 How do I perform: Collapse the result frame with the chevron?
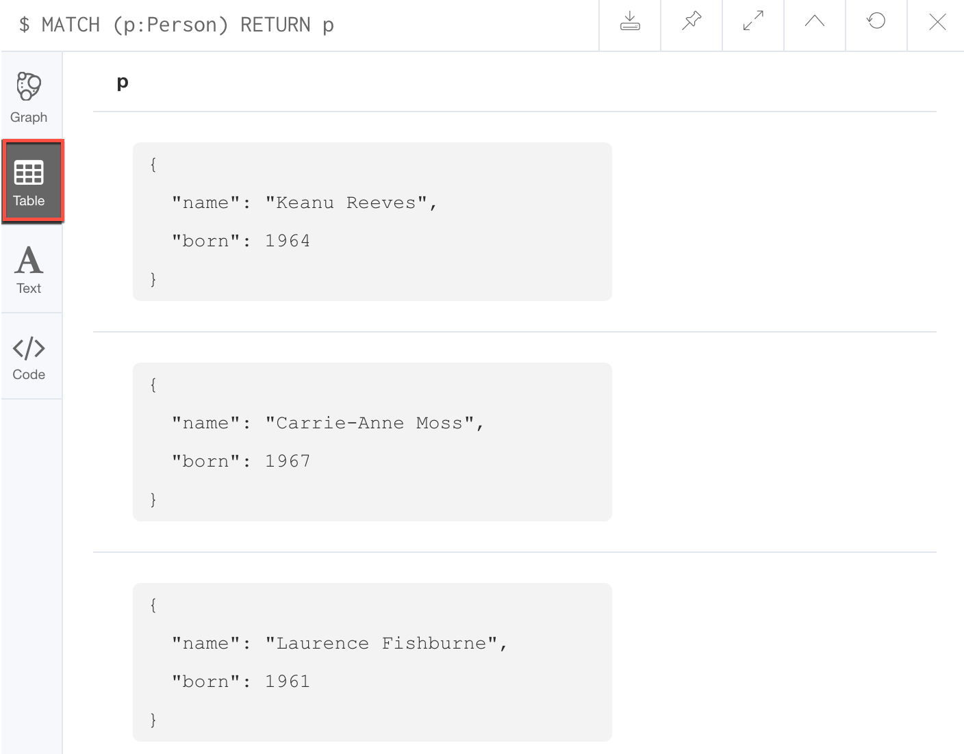coord(814,22)
